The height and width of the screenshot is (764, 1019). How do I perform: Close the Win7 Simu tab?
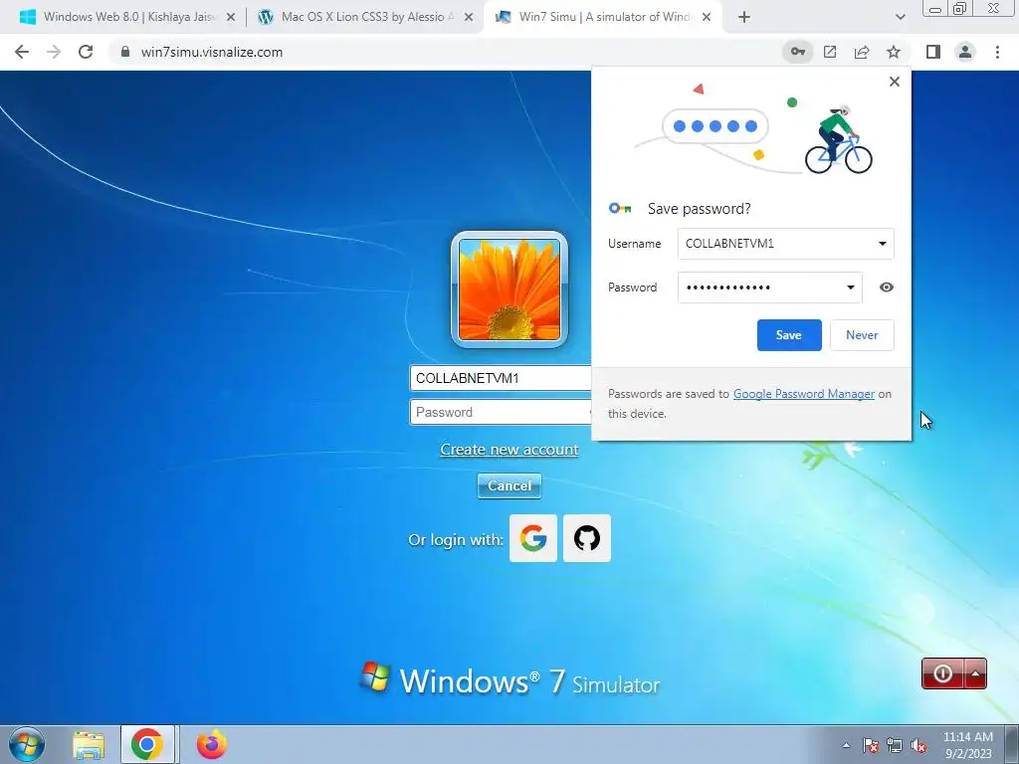click(x=707, y=18)
